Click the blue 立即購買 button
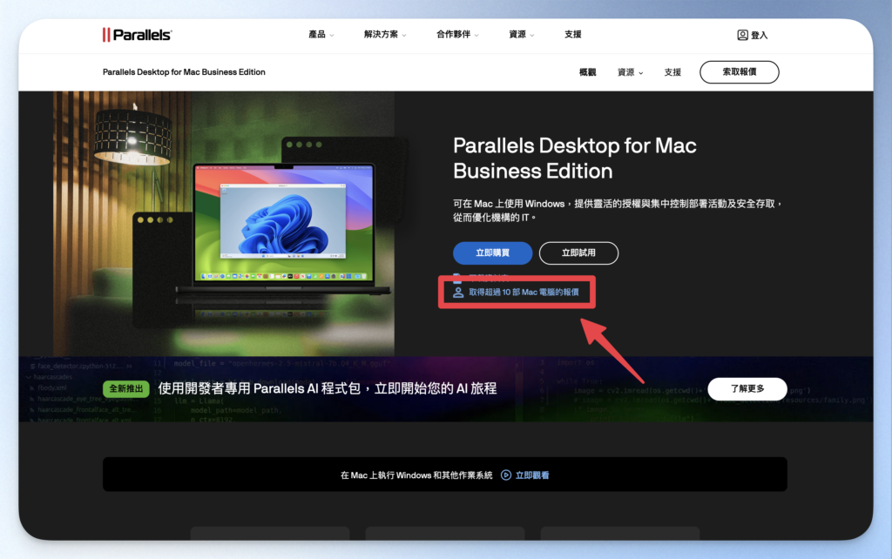 coord(493,253)
